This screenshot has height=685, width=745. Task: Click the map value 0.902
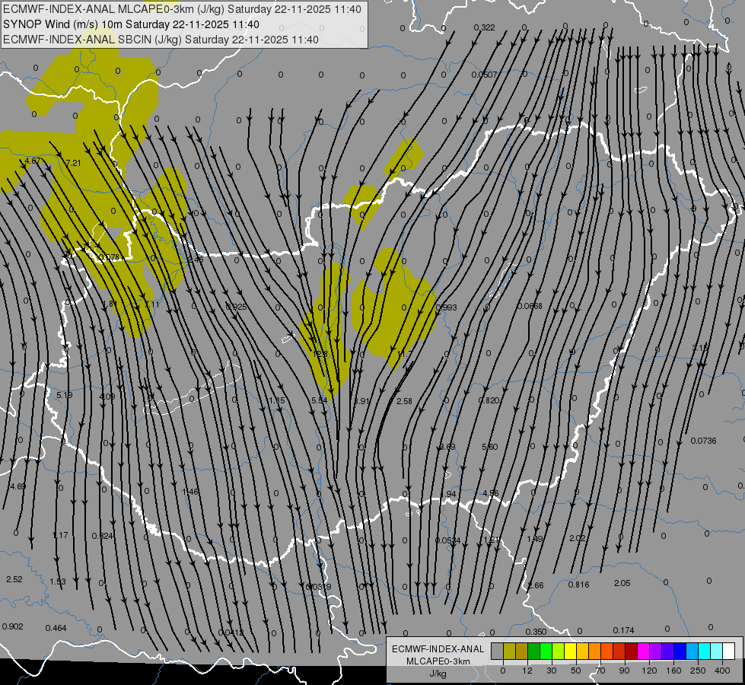click(12, 626)
